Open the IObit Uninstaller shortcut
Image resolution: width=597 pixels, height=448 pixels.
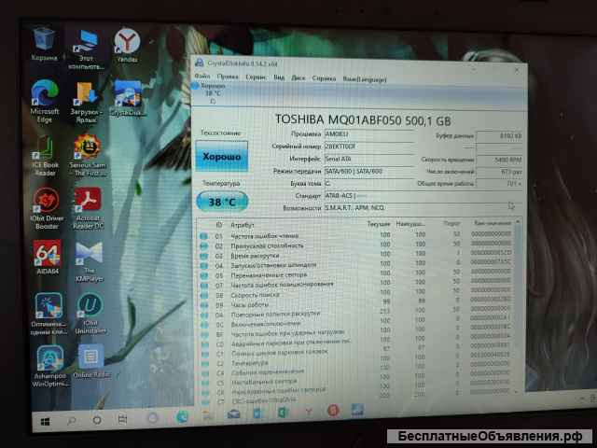click(90, 308)
